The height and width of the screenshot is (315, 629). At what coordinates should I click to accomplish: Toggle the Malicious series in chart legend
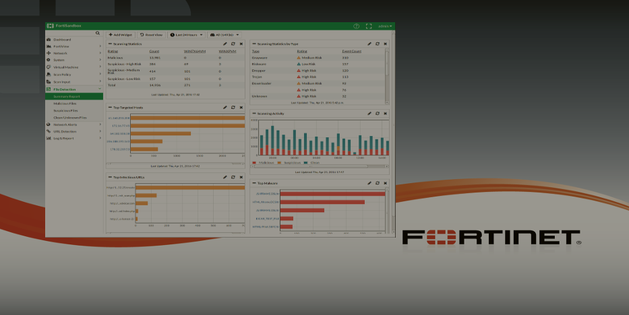click(264, 163)
